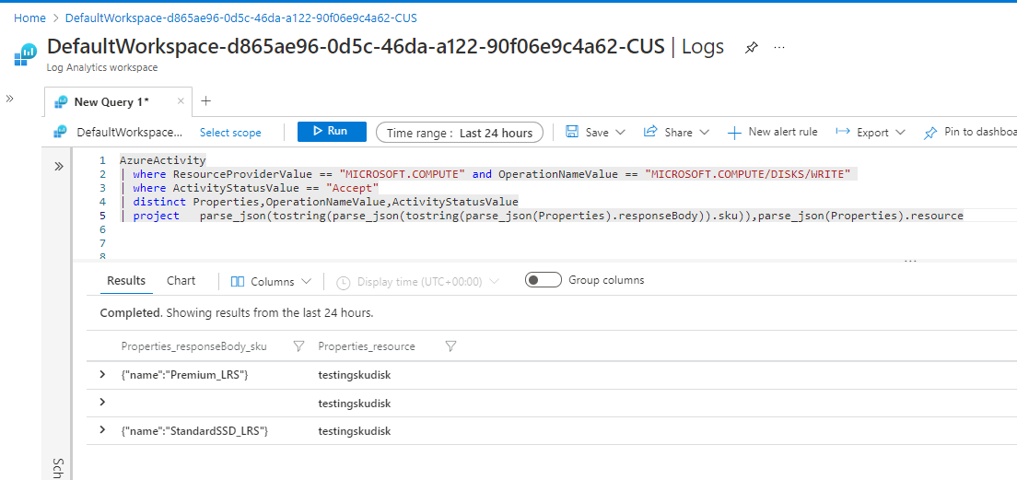The image size is (1017, 480).
Task: Select the Chart tab
Action: point(181,281)
